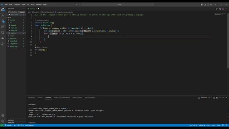229x129 pixels.
Task: Open the Extensions view
Action: [x=3, y=27]
